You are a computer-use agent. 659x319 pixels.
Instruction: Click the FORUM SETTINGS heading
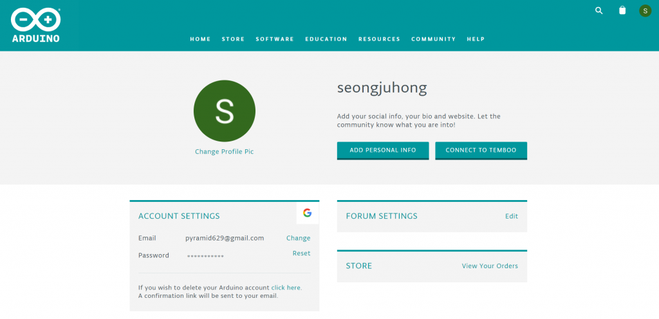[x=382, y=216]
